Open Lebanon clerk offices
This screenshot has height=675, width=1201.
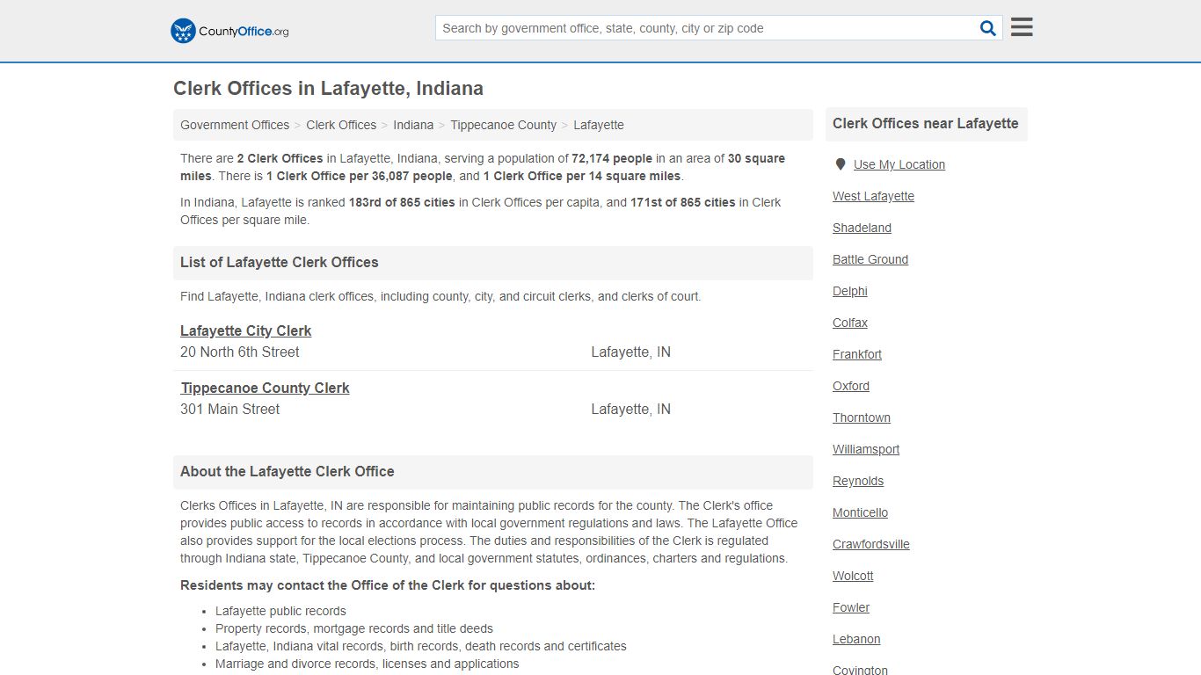[x=856, y=639]
